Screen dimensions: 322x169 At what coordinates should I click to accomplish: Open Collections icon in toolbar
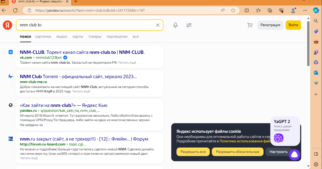click(270, 10)
